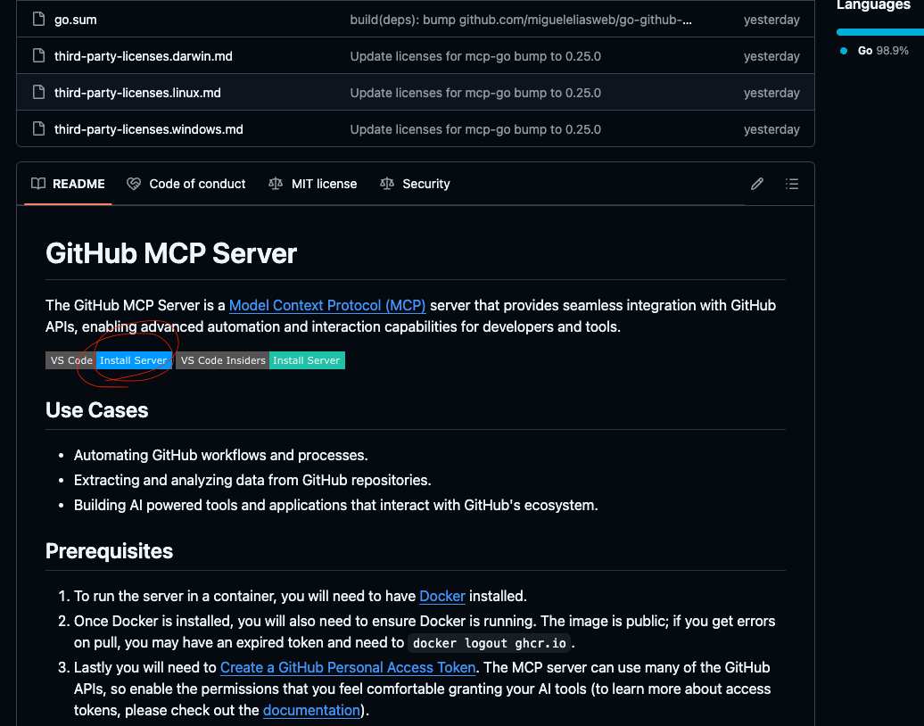
Task: Click the heart icon beside Code of conduct
Action: tap(134, 184)
